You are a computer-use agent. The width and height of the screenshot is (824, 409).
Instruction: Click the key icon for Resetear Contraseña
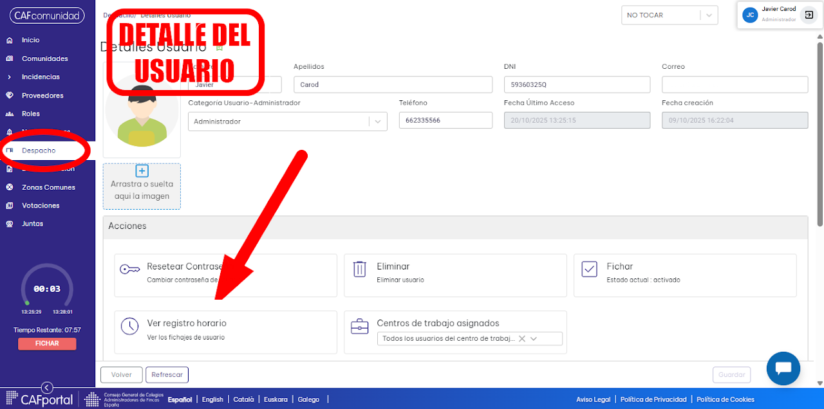[x=130, y=269]
